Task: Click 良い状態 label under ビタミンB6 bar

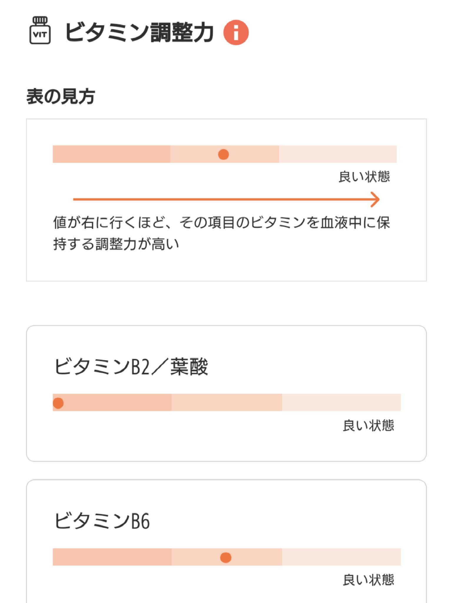Action: click(368, 580)
